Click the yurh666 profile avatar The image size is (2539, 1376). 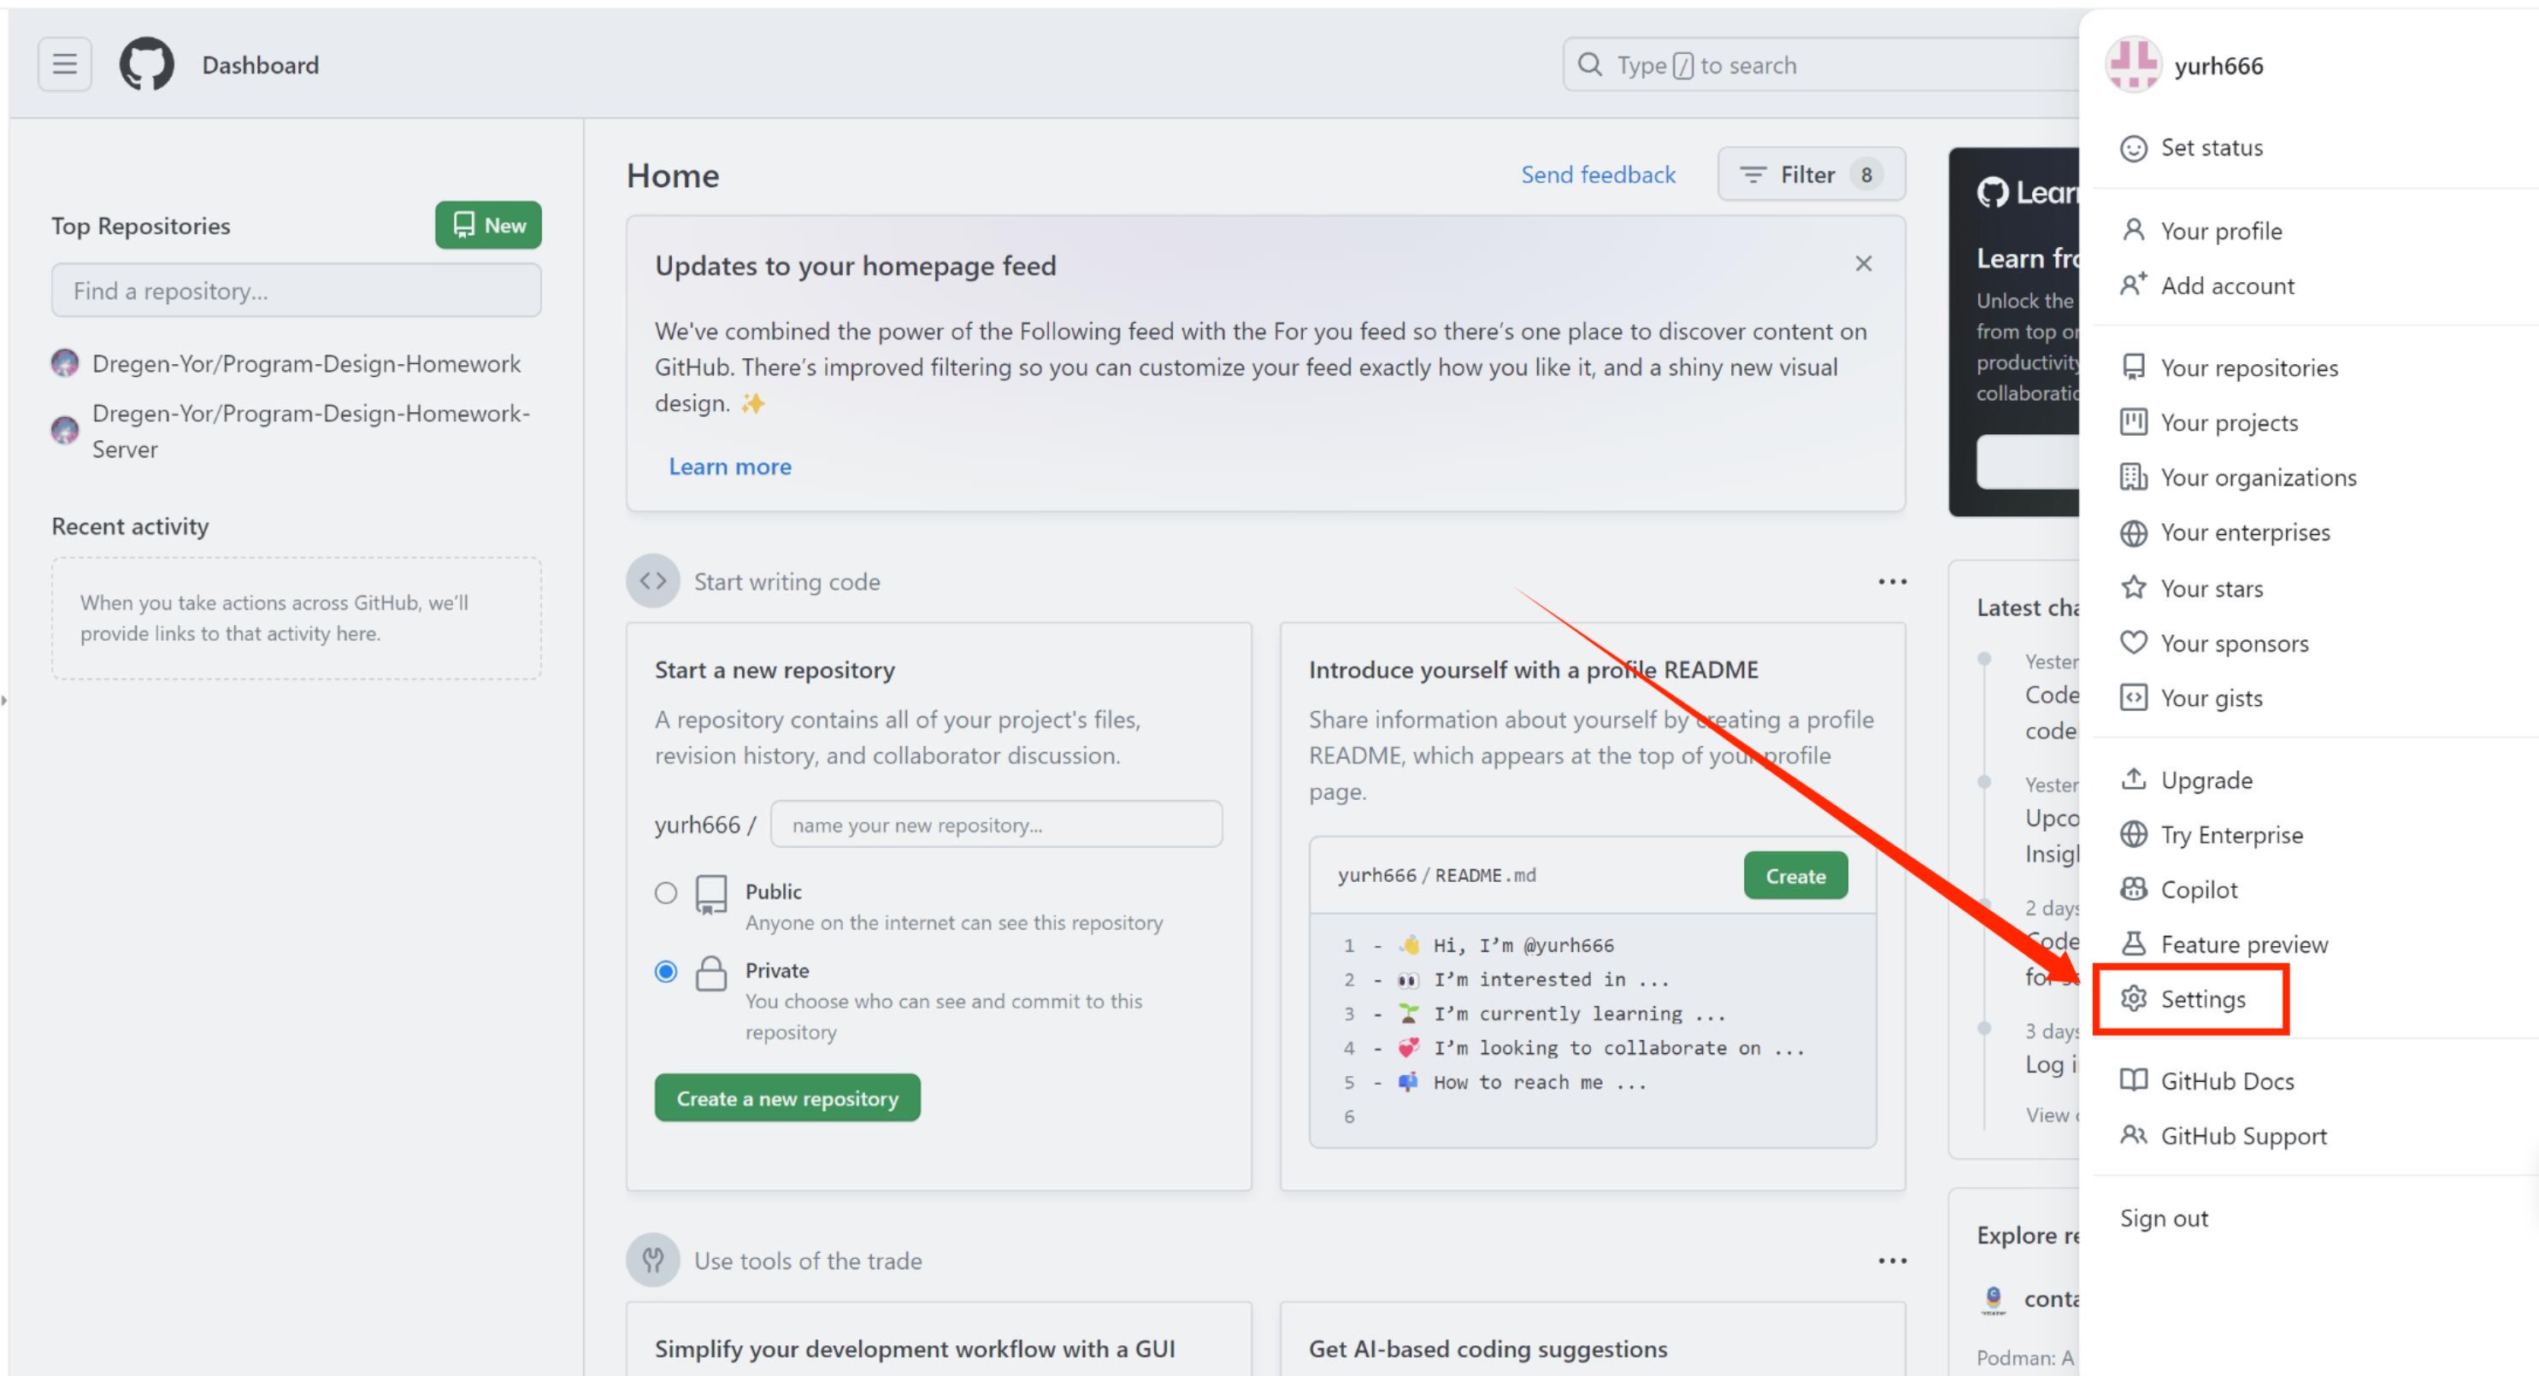(x=2133, y=65)
